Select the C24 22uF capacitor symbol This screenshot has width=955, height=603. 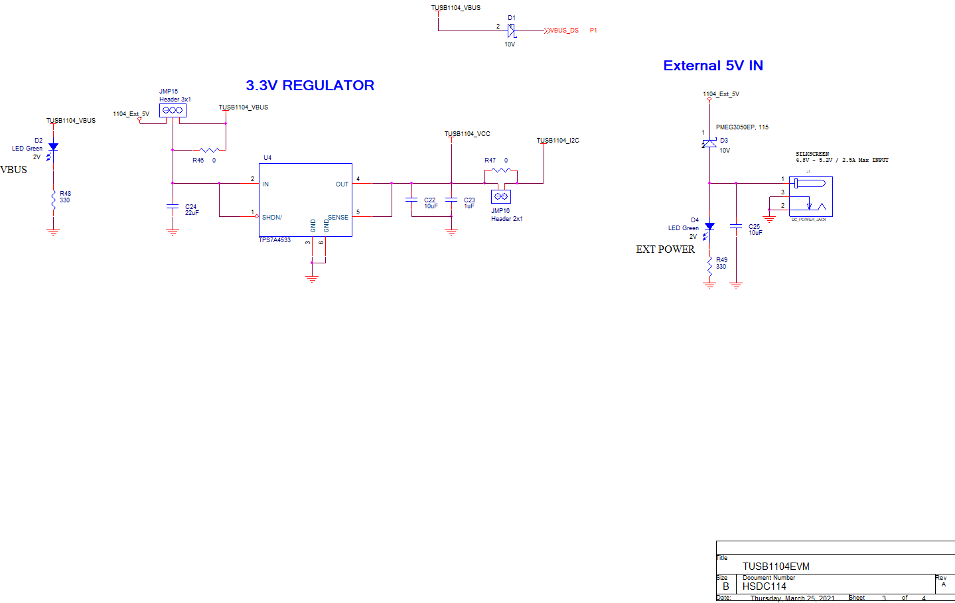[173, 206]
